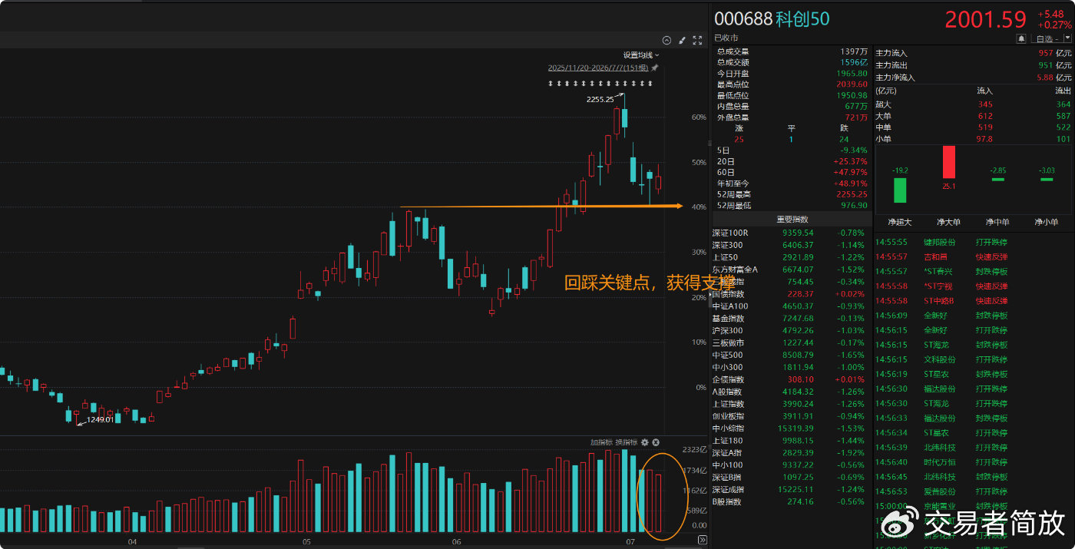
Task: Click 时代万恒 in the alerts feed
Action: [x=940, y=462]
